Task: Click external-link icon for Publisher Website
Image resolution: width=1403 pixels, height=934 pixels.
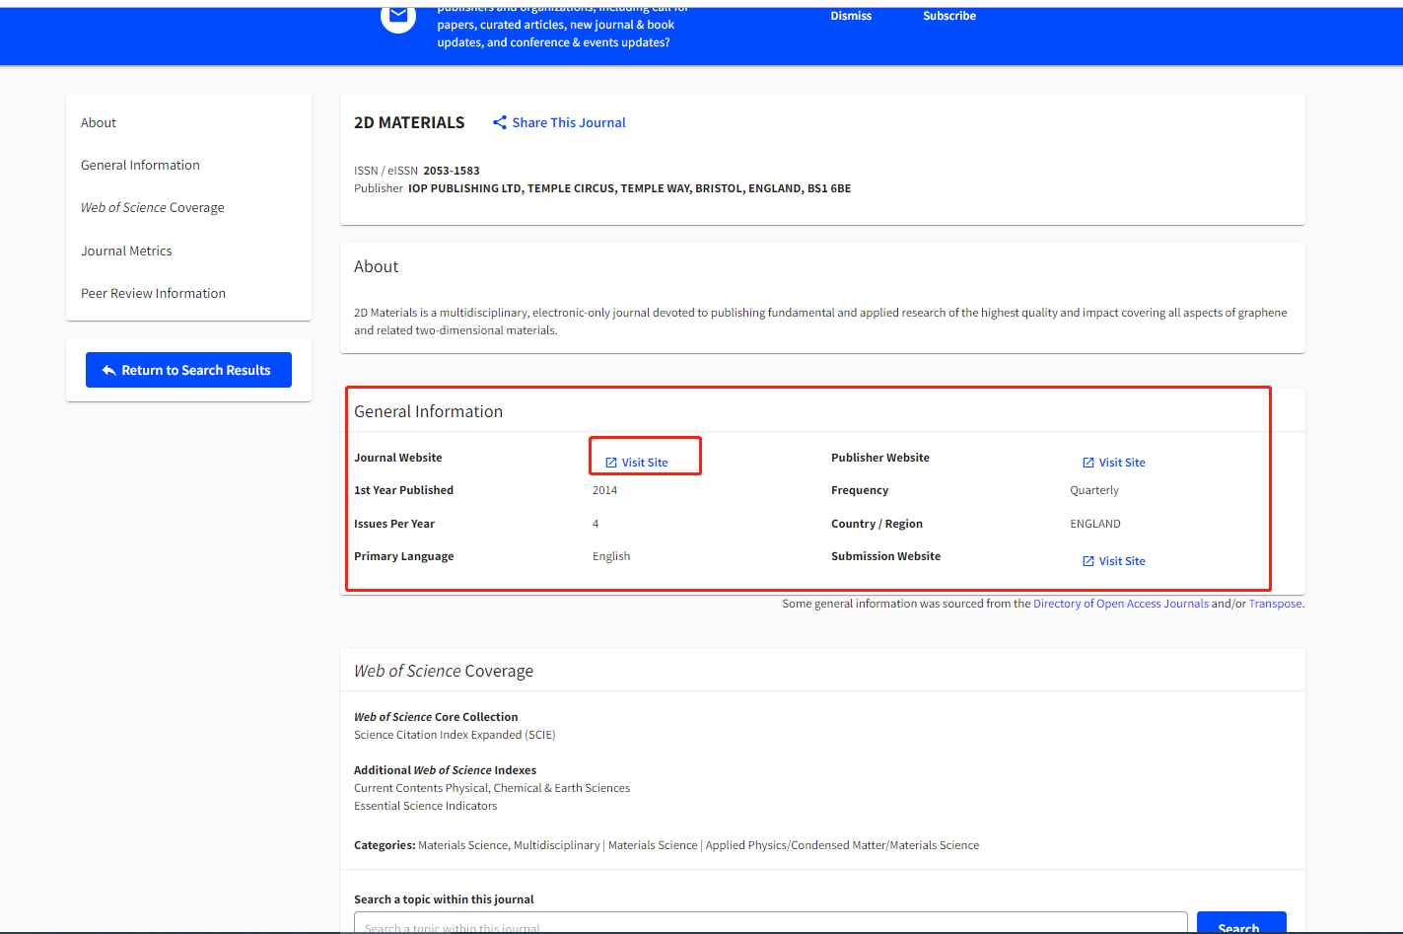Action: (x=1088, y=463)
